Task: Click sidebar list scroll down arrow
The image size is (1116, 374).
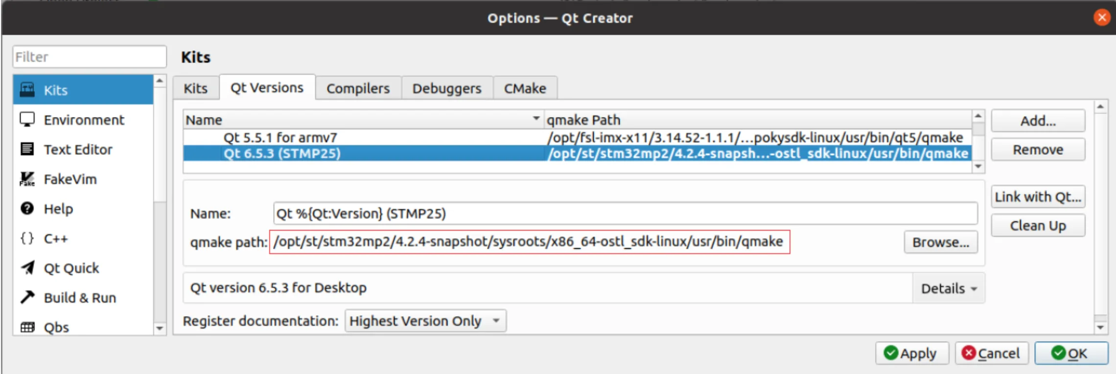Action: click(160, 328)
